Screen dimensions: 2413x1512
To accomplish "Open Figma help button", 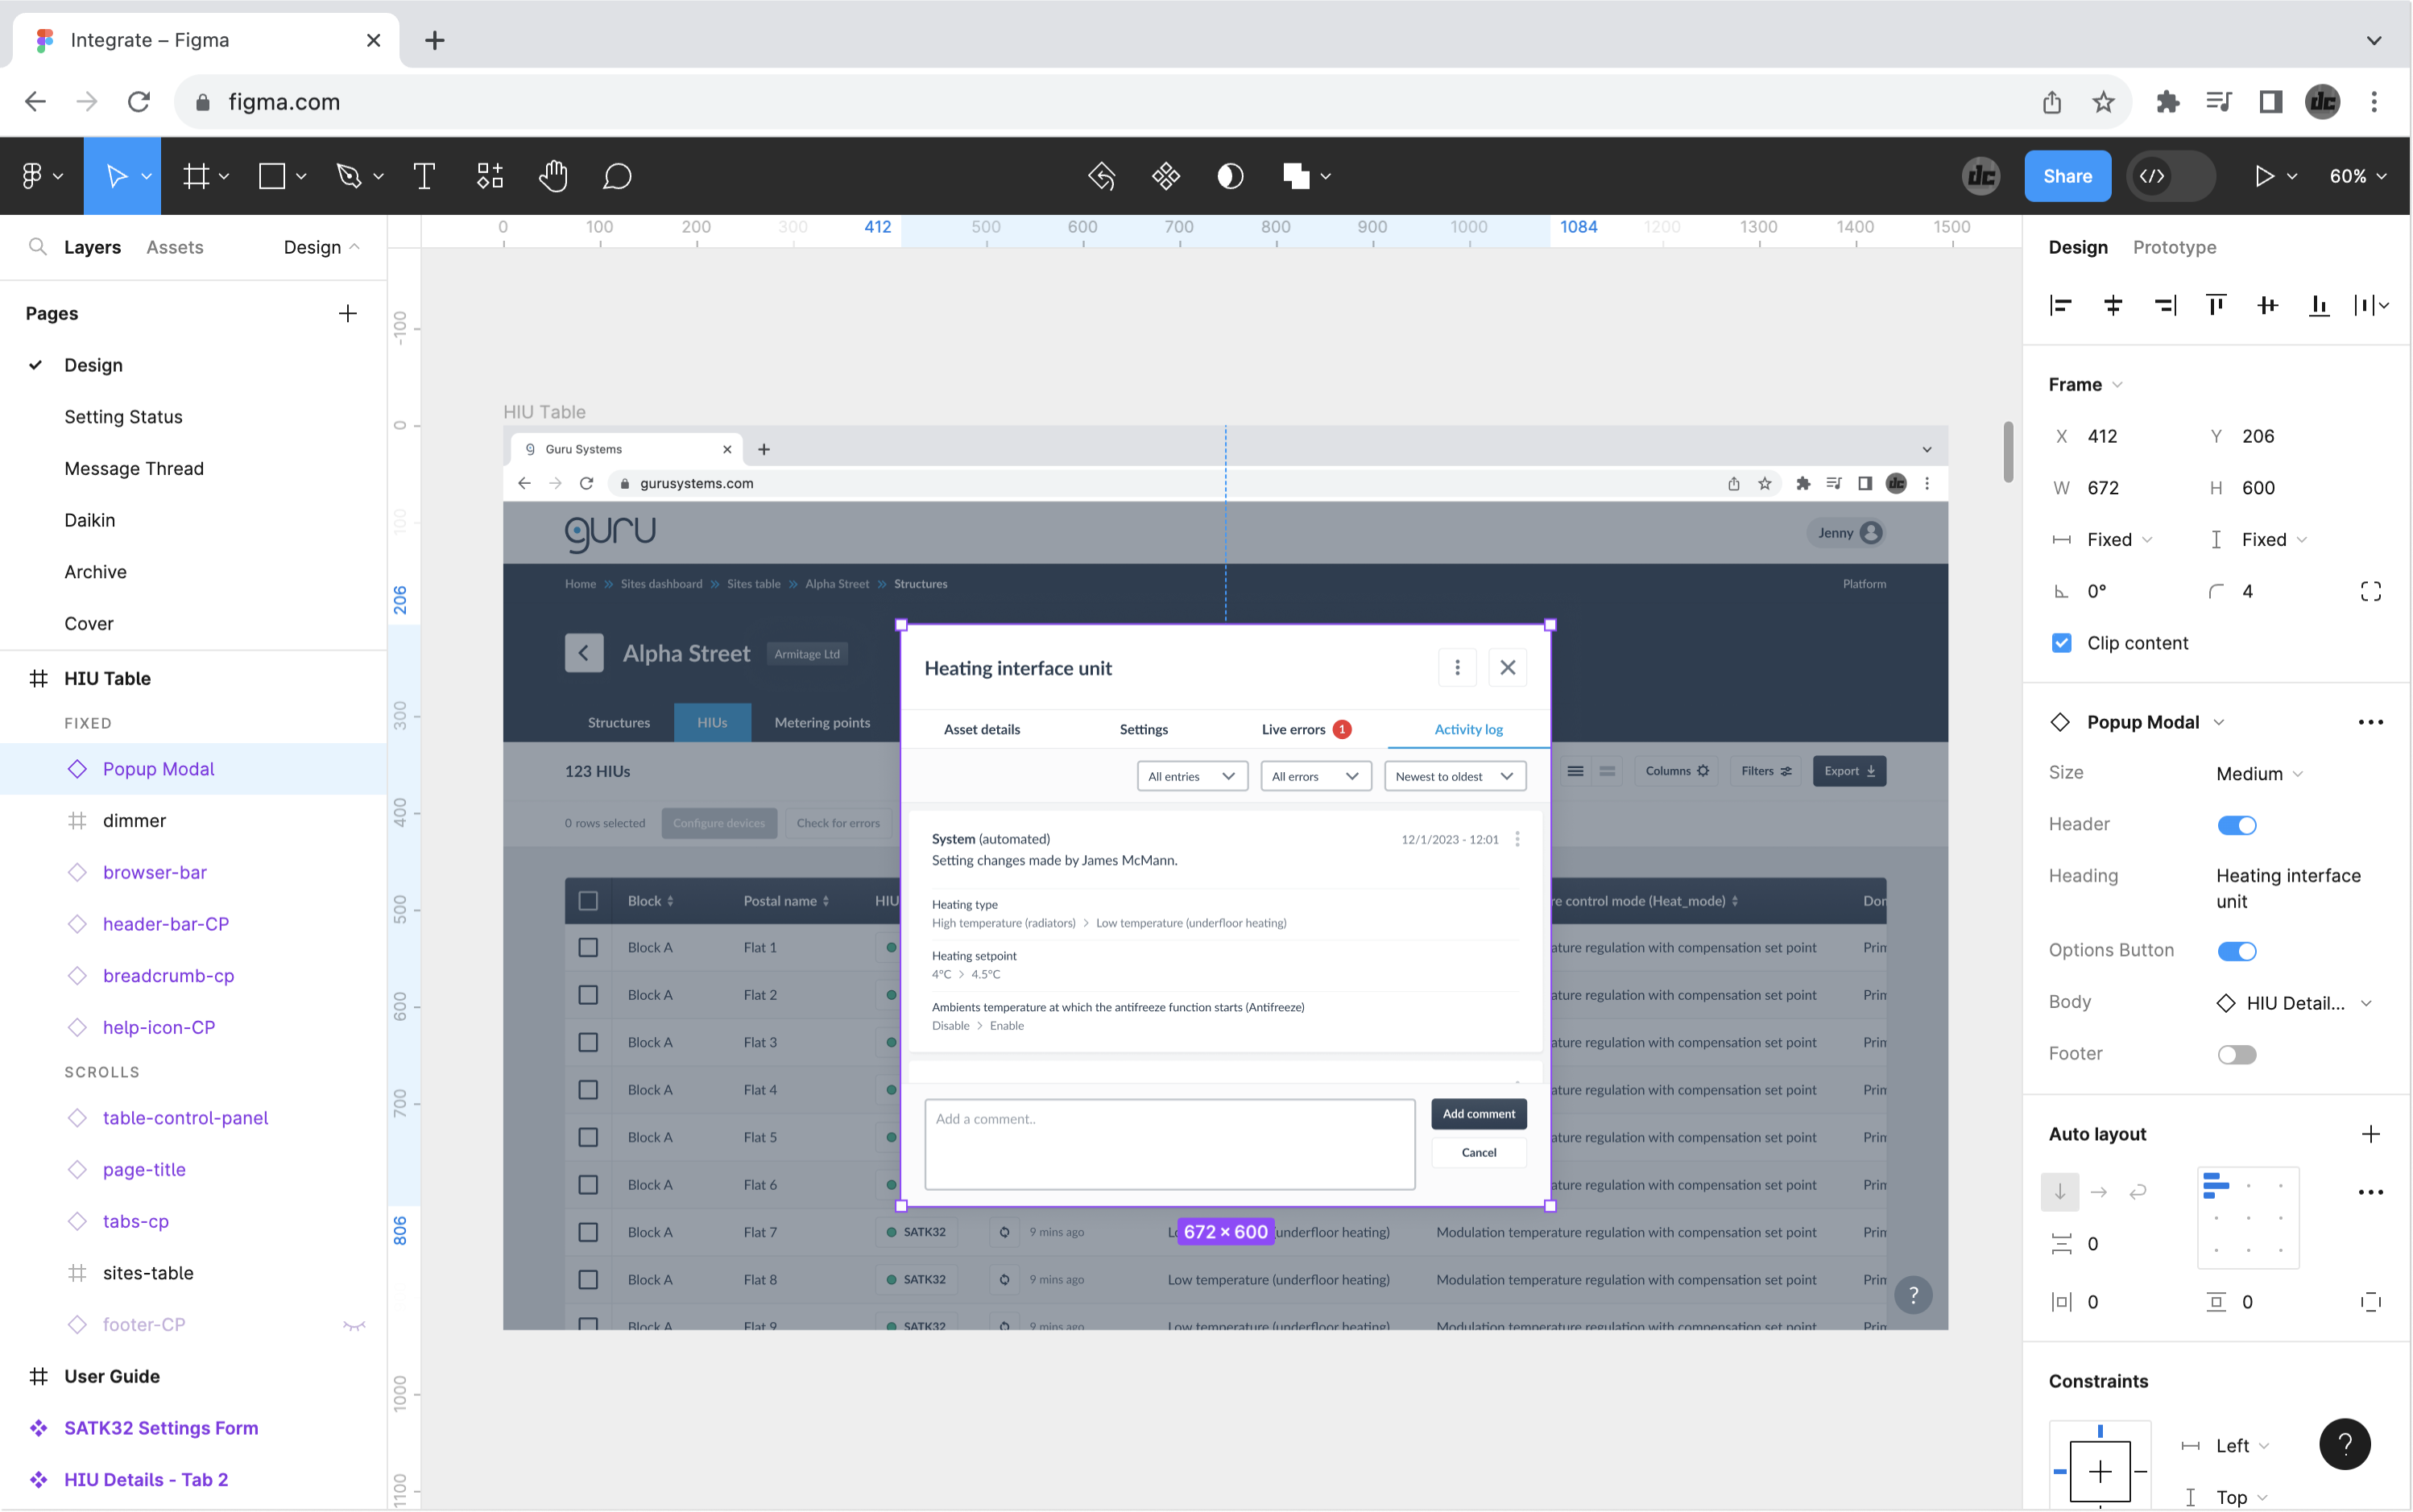I will (2344, 1443).
